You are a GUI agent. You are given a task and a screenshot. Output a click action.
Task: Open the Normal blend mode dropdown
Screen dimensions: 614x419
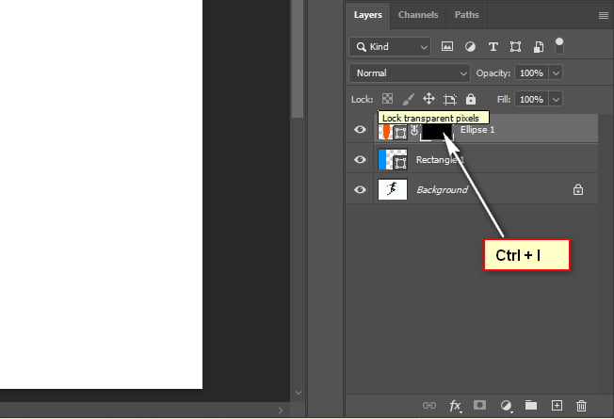(410, 73)
